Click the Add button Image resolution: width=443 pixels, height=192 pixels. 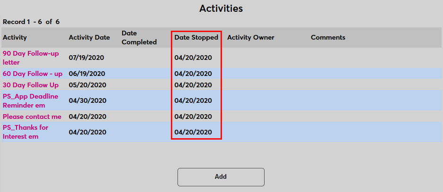coord(221,177)
